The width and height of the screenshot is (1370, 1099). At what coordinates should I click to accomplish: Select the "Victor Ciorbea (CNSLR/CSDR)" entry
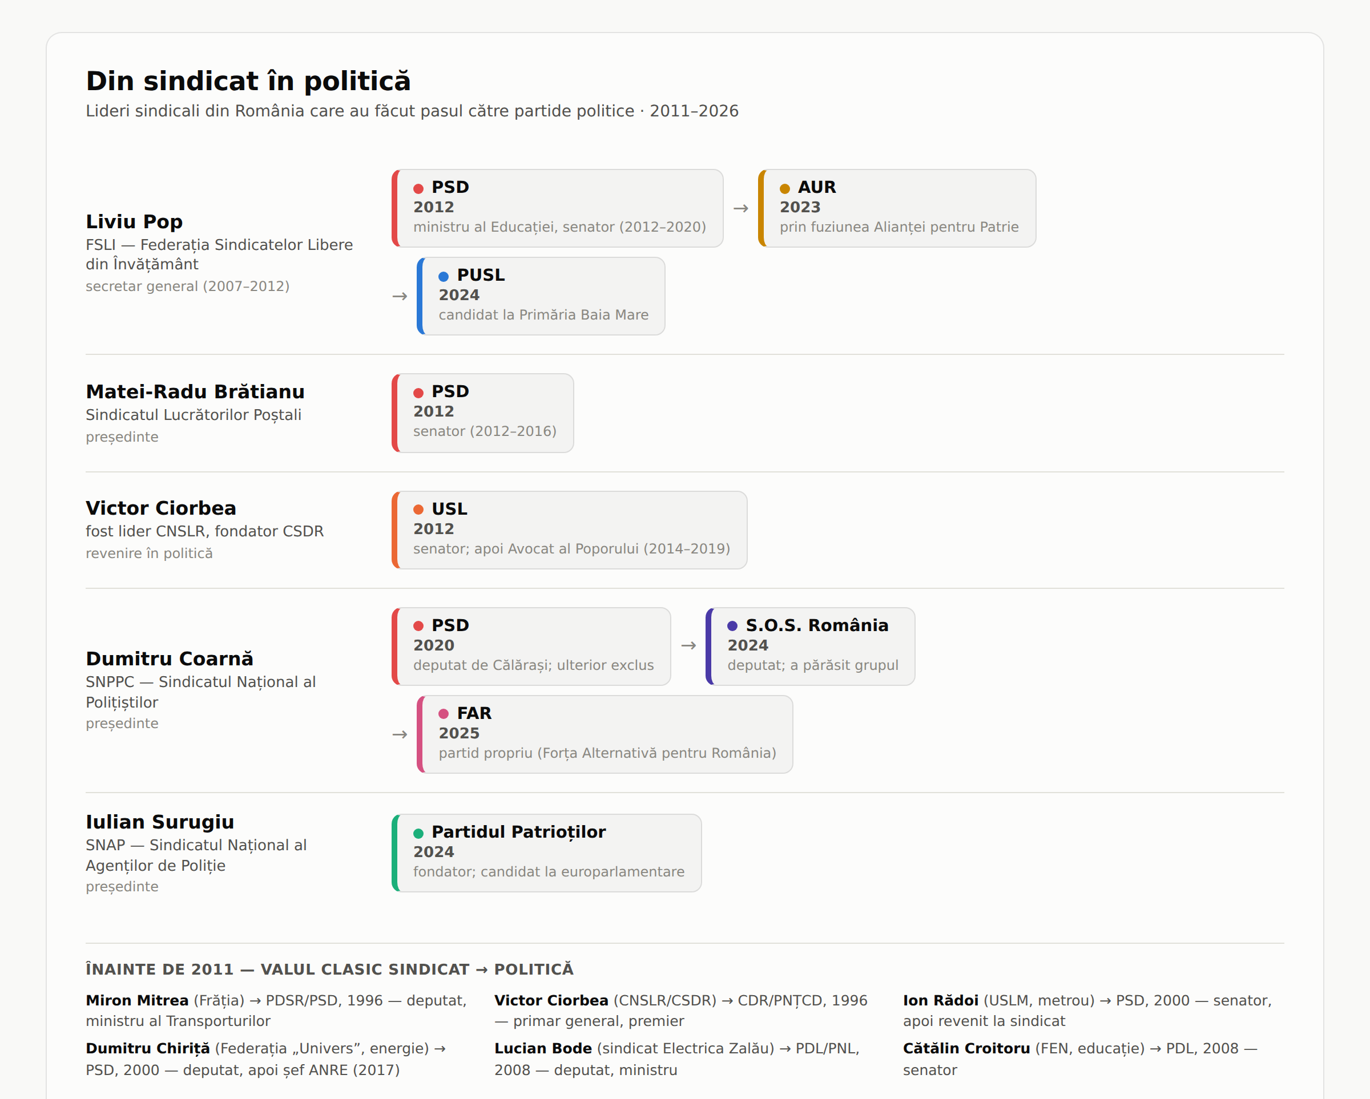(x=681, y=1011)
